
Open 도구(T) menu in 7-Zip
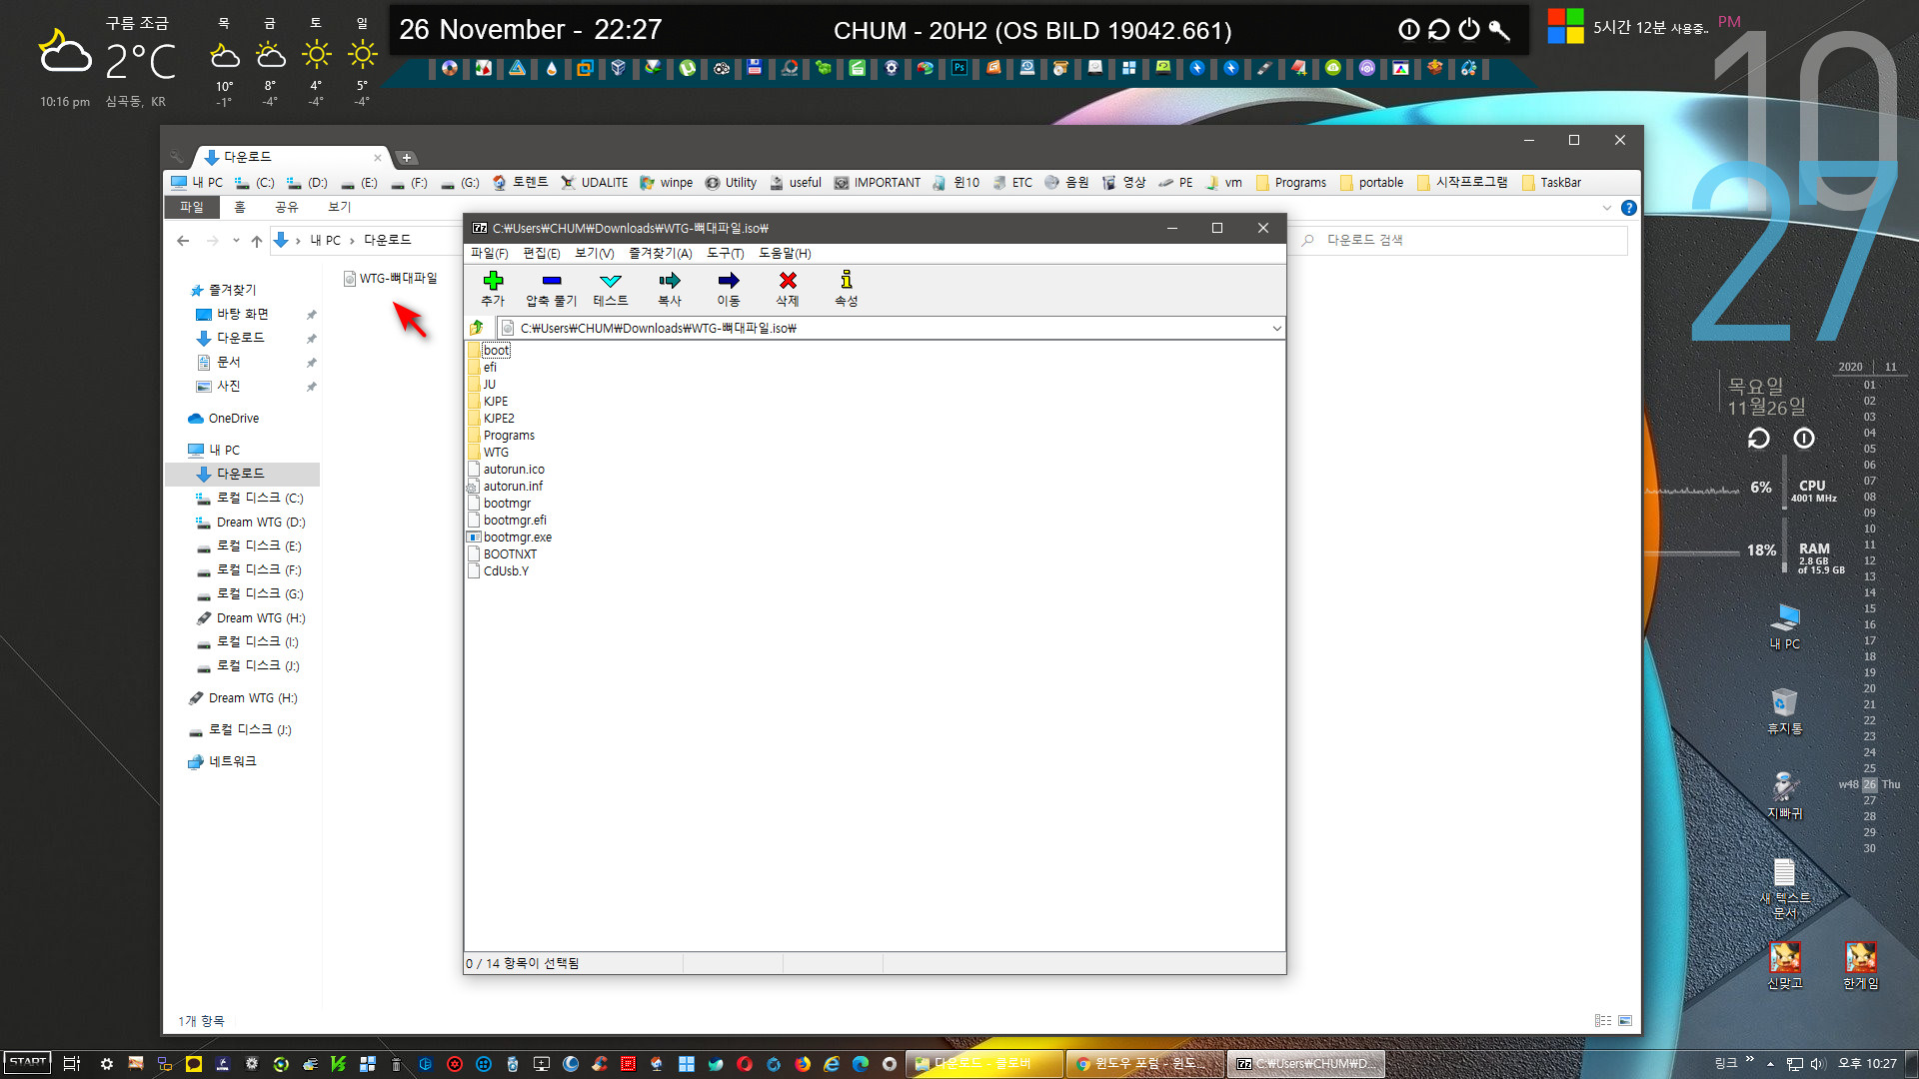726,254
